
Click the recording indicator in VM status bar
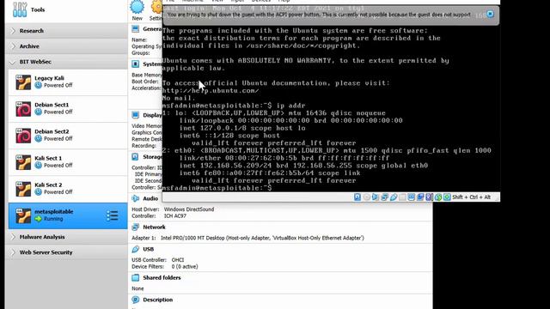[x=420, y=197]
